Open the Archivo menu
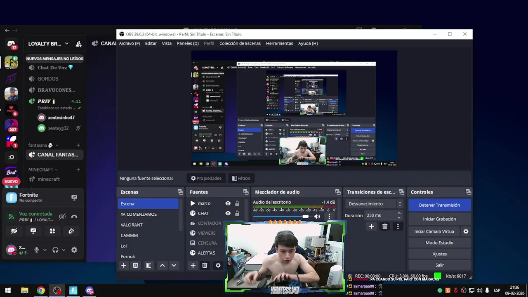The width and height of the screenshot is (528, 297). 130,43
